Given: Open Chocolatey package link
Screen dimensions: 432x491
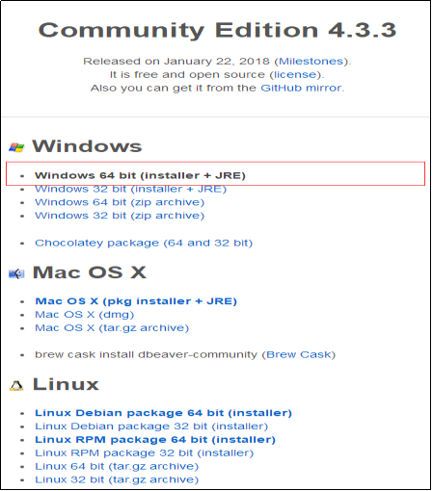Looking at the screenshot, I should [144, 243].
